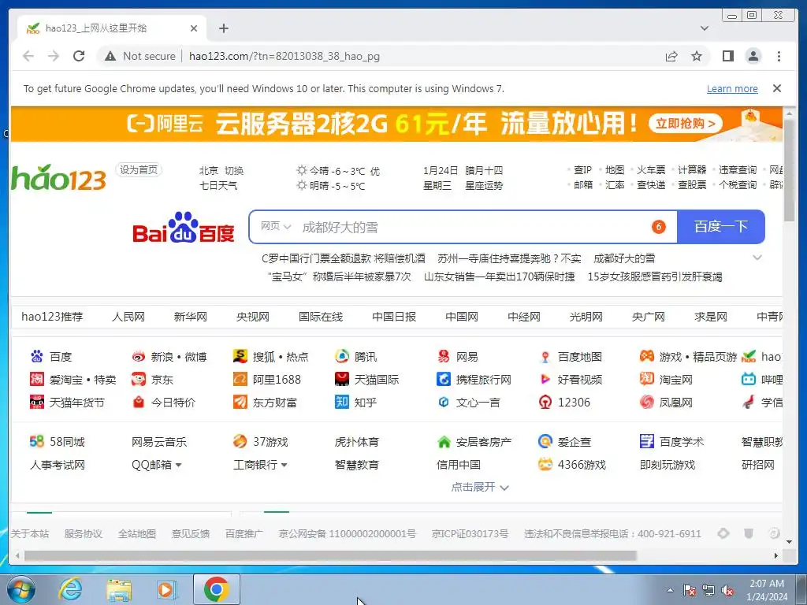Open the 七日天气 forecast link
The image size is (807, 605).
point(218,185)
